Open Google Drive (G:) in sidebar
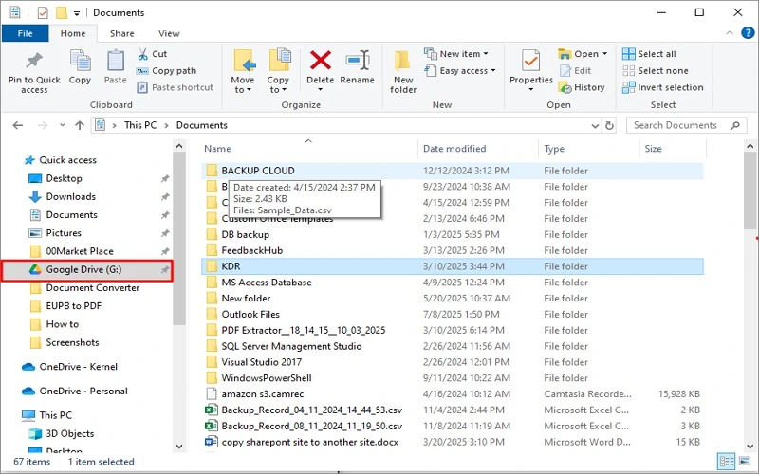 coord(86,270)
